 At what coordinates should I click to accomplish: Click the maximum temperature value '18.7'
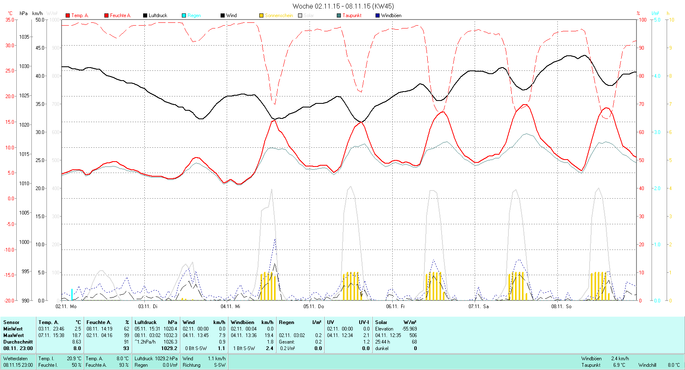[x=77, y=335]
